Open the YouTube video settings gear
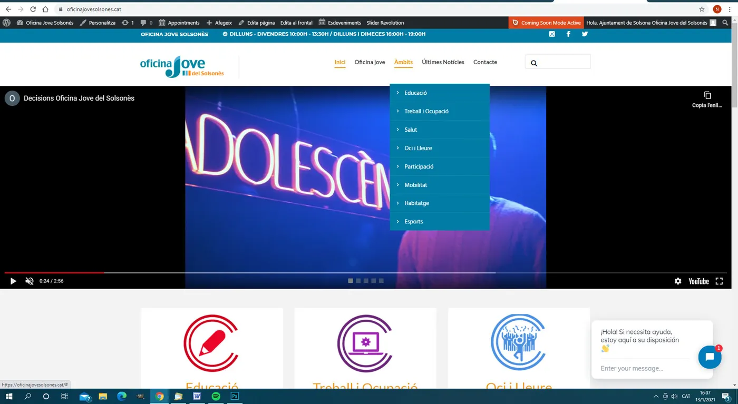 [678, 281]
